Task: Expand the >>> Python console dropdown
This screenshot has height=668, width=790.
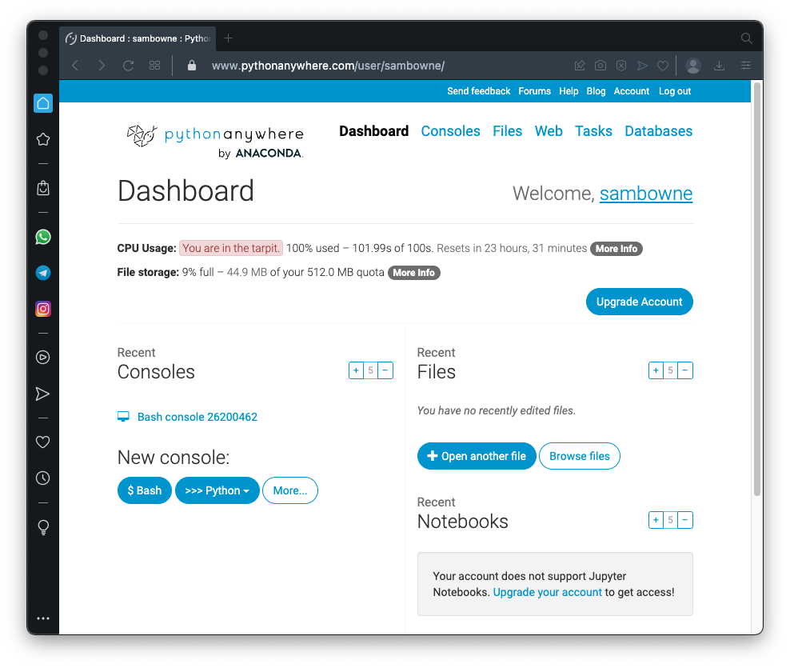Action: (x=217, y=490)
